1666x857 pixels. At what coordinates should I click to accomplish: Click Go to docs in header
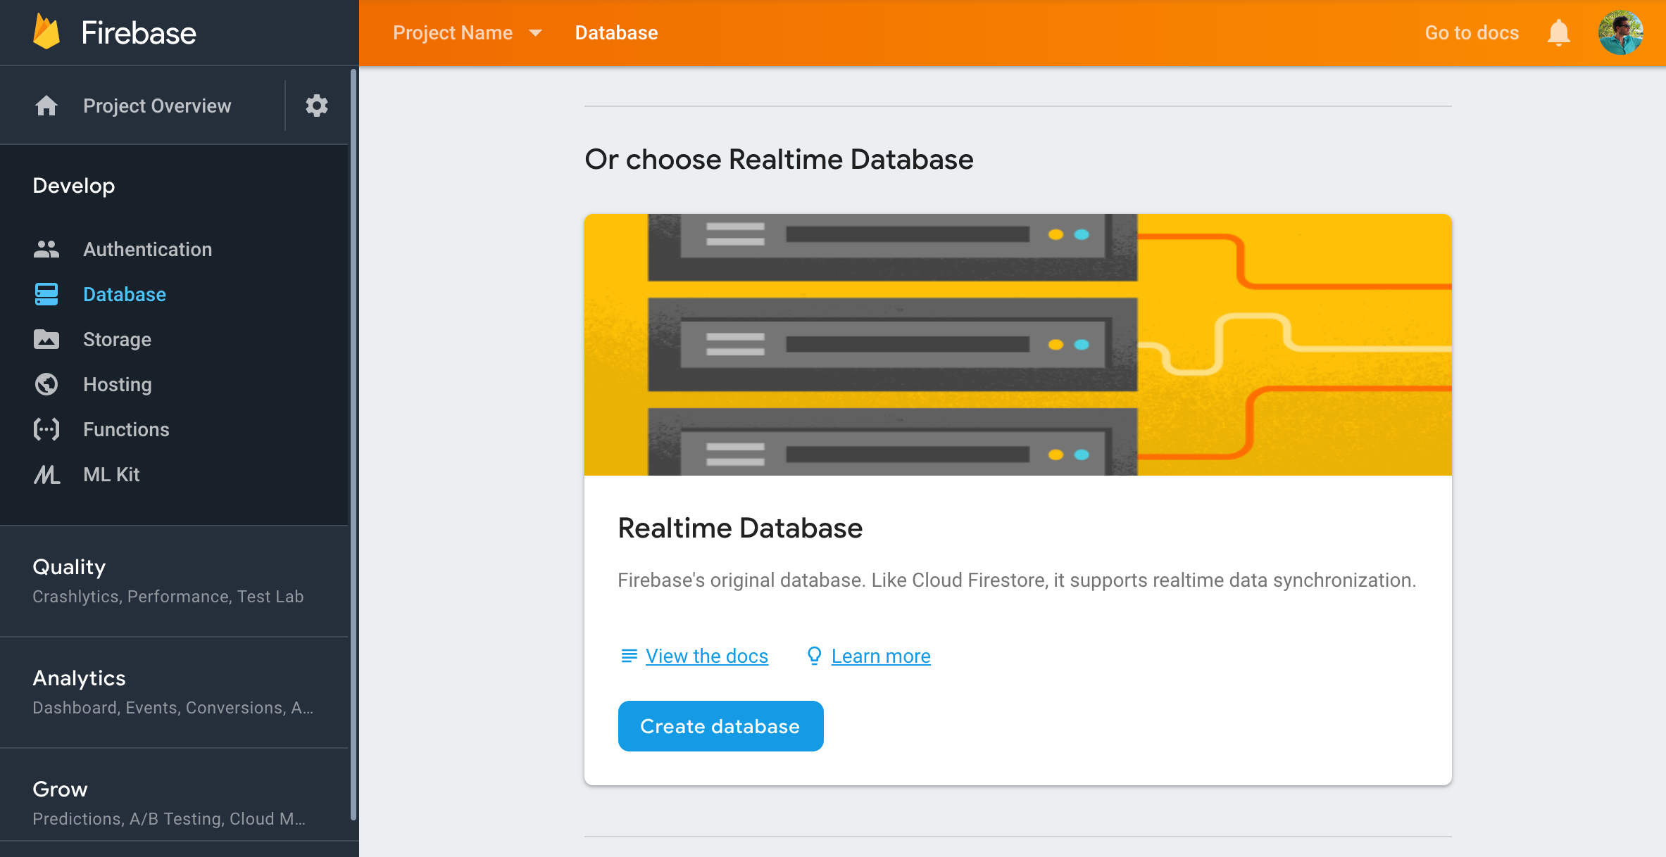[x=1472, y=33]
